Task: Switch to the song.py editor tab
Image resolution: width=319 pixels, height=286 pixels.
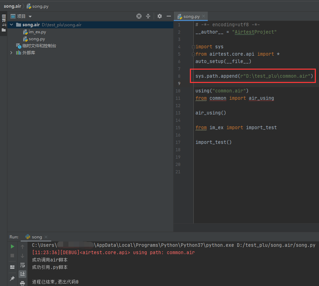Action: point(191,16)
